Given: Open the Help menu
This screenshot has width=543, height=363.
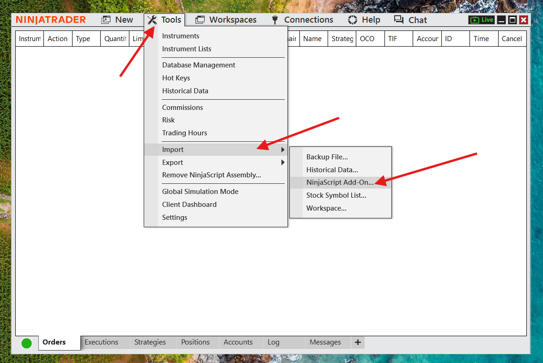Looking at the screenshot, I should point(364,20).
